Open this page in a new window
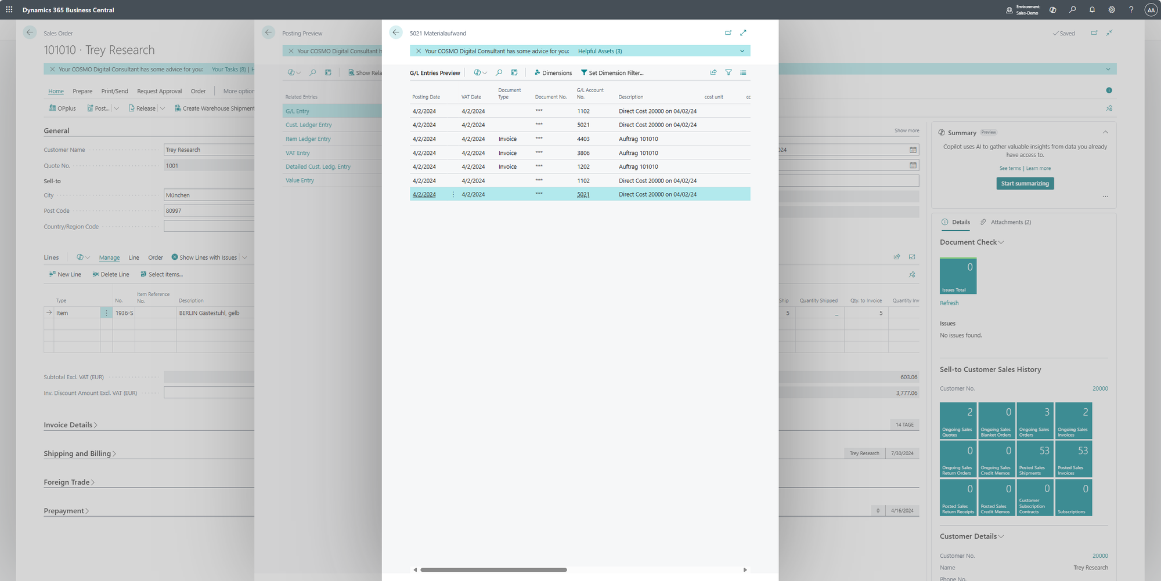Screen dimensions: 1161x581 pyautogui.click(x=728, y=33)
